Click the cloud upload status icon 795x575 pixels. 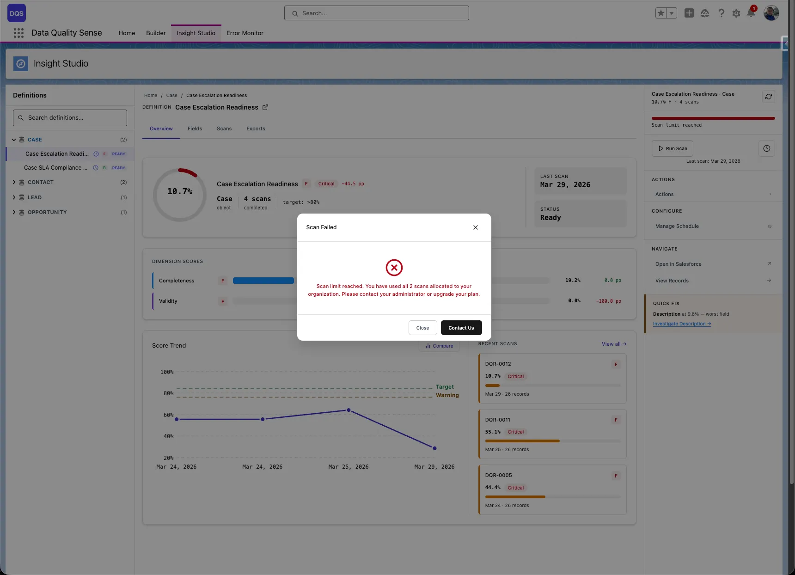point(705,13)
